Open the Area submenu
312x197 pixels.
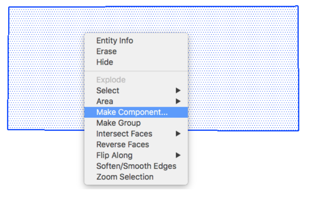coord(136,101)
